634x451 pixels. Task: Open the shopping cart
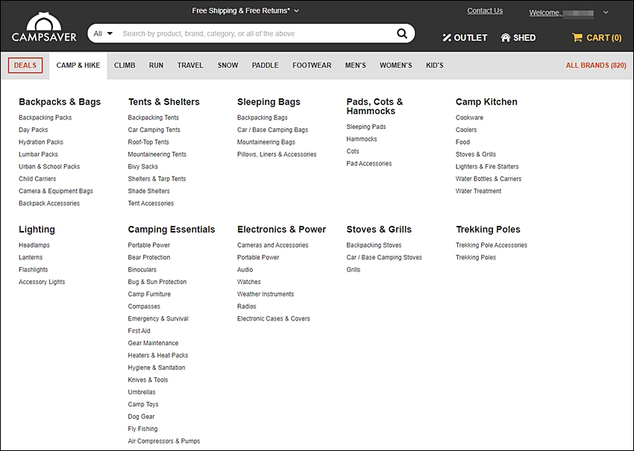[597, 37]
